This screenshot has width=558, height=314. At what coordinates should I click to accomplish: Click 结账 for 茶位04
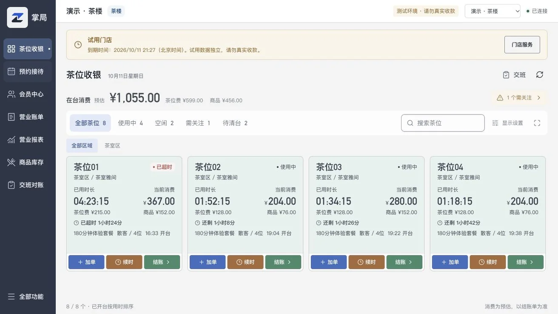tap(526, 262)
